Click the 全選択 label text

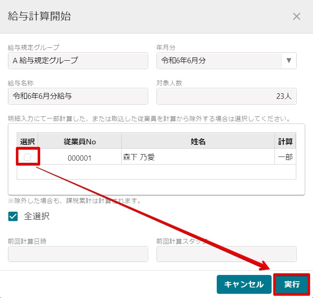click(x=37, y=216)
